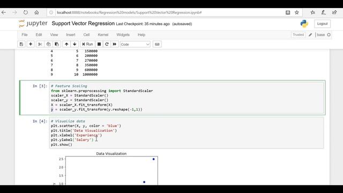Screen dimensions: 343x193
Task: Open the Widgets menu
Action: click(x=123, y=35)
